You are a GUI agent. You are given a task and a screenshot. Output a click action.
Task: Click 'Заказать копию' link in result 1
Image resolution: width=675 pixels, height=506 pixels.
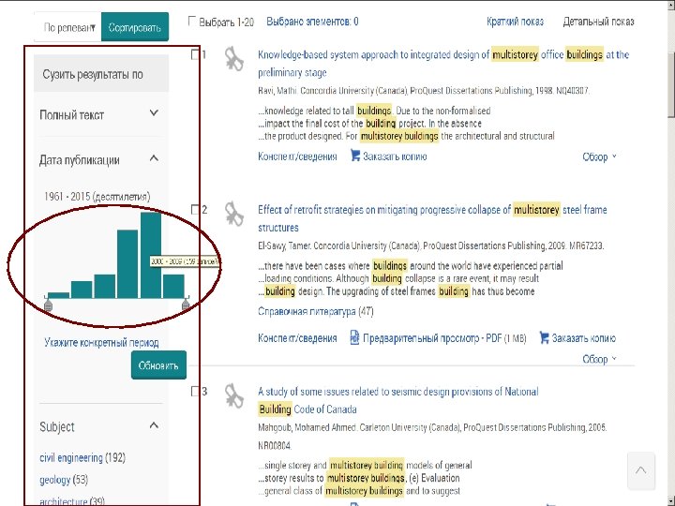coord(395,156)
